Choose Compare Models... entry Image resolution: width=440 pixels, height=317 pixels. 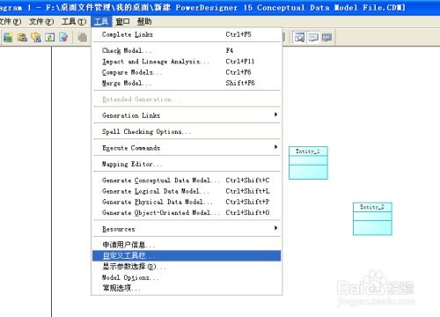click(x=187, y=72)
